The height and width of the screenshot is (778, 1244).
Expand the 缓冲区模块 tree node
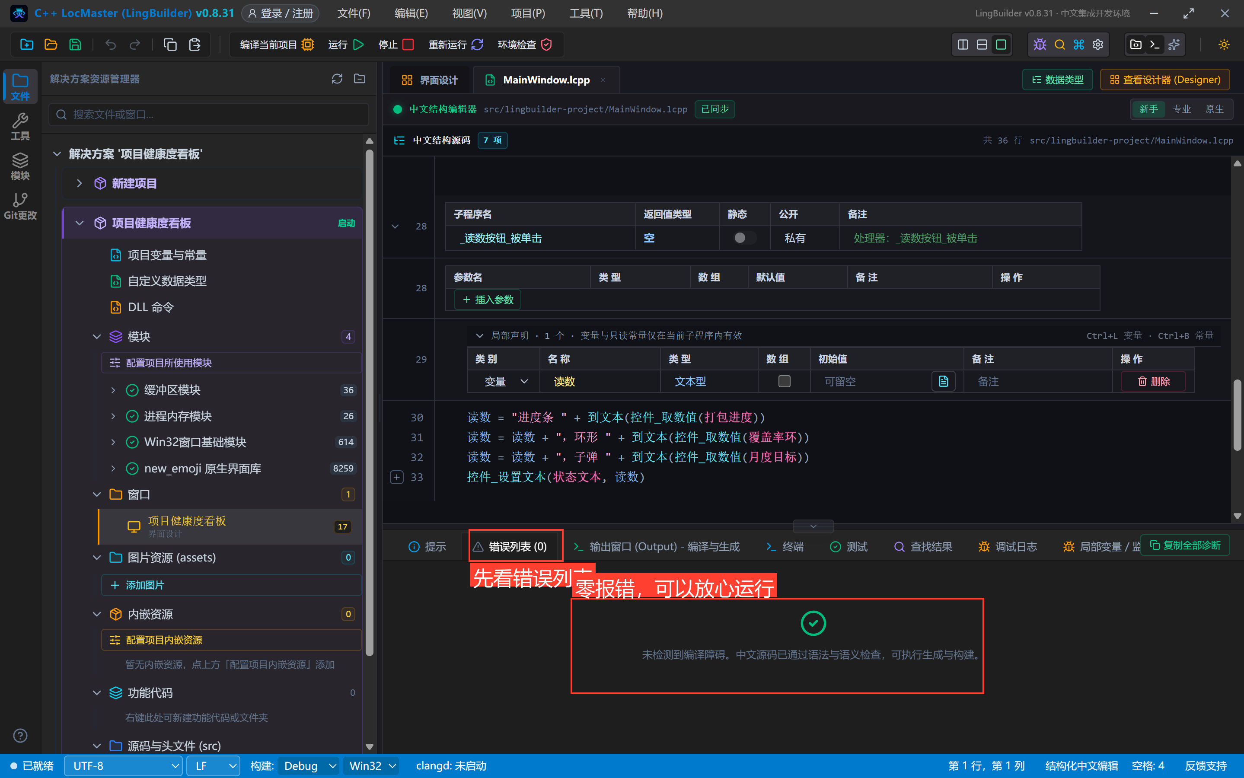(113, 390)
